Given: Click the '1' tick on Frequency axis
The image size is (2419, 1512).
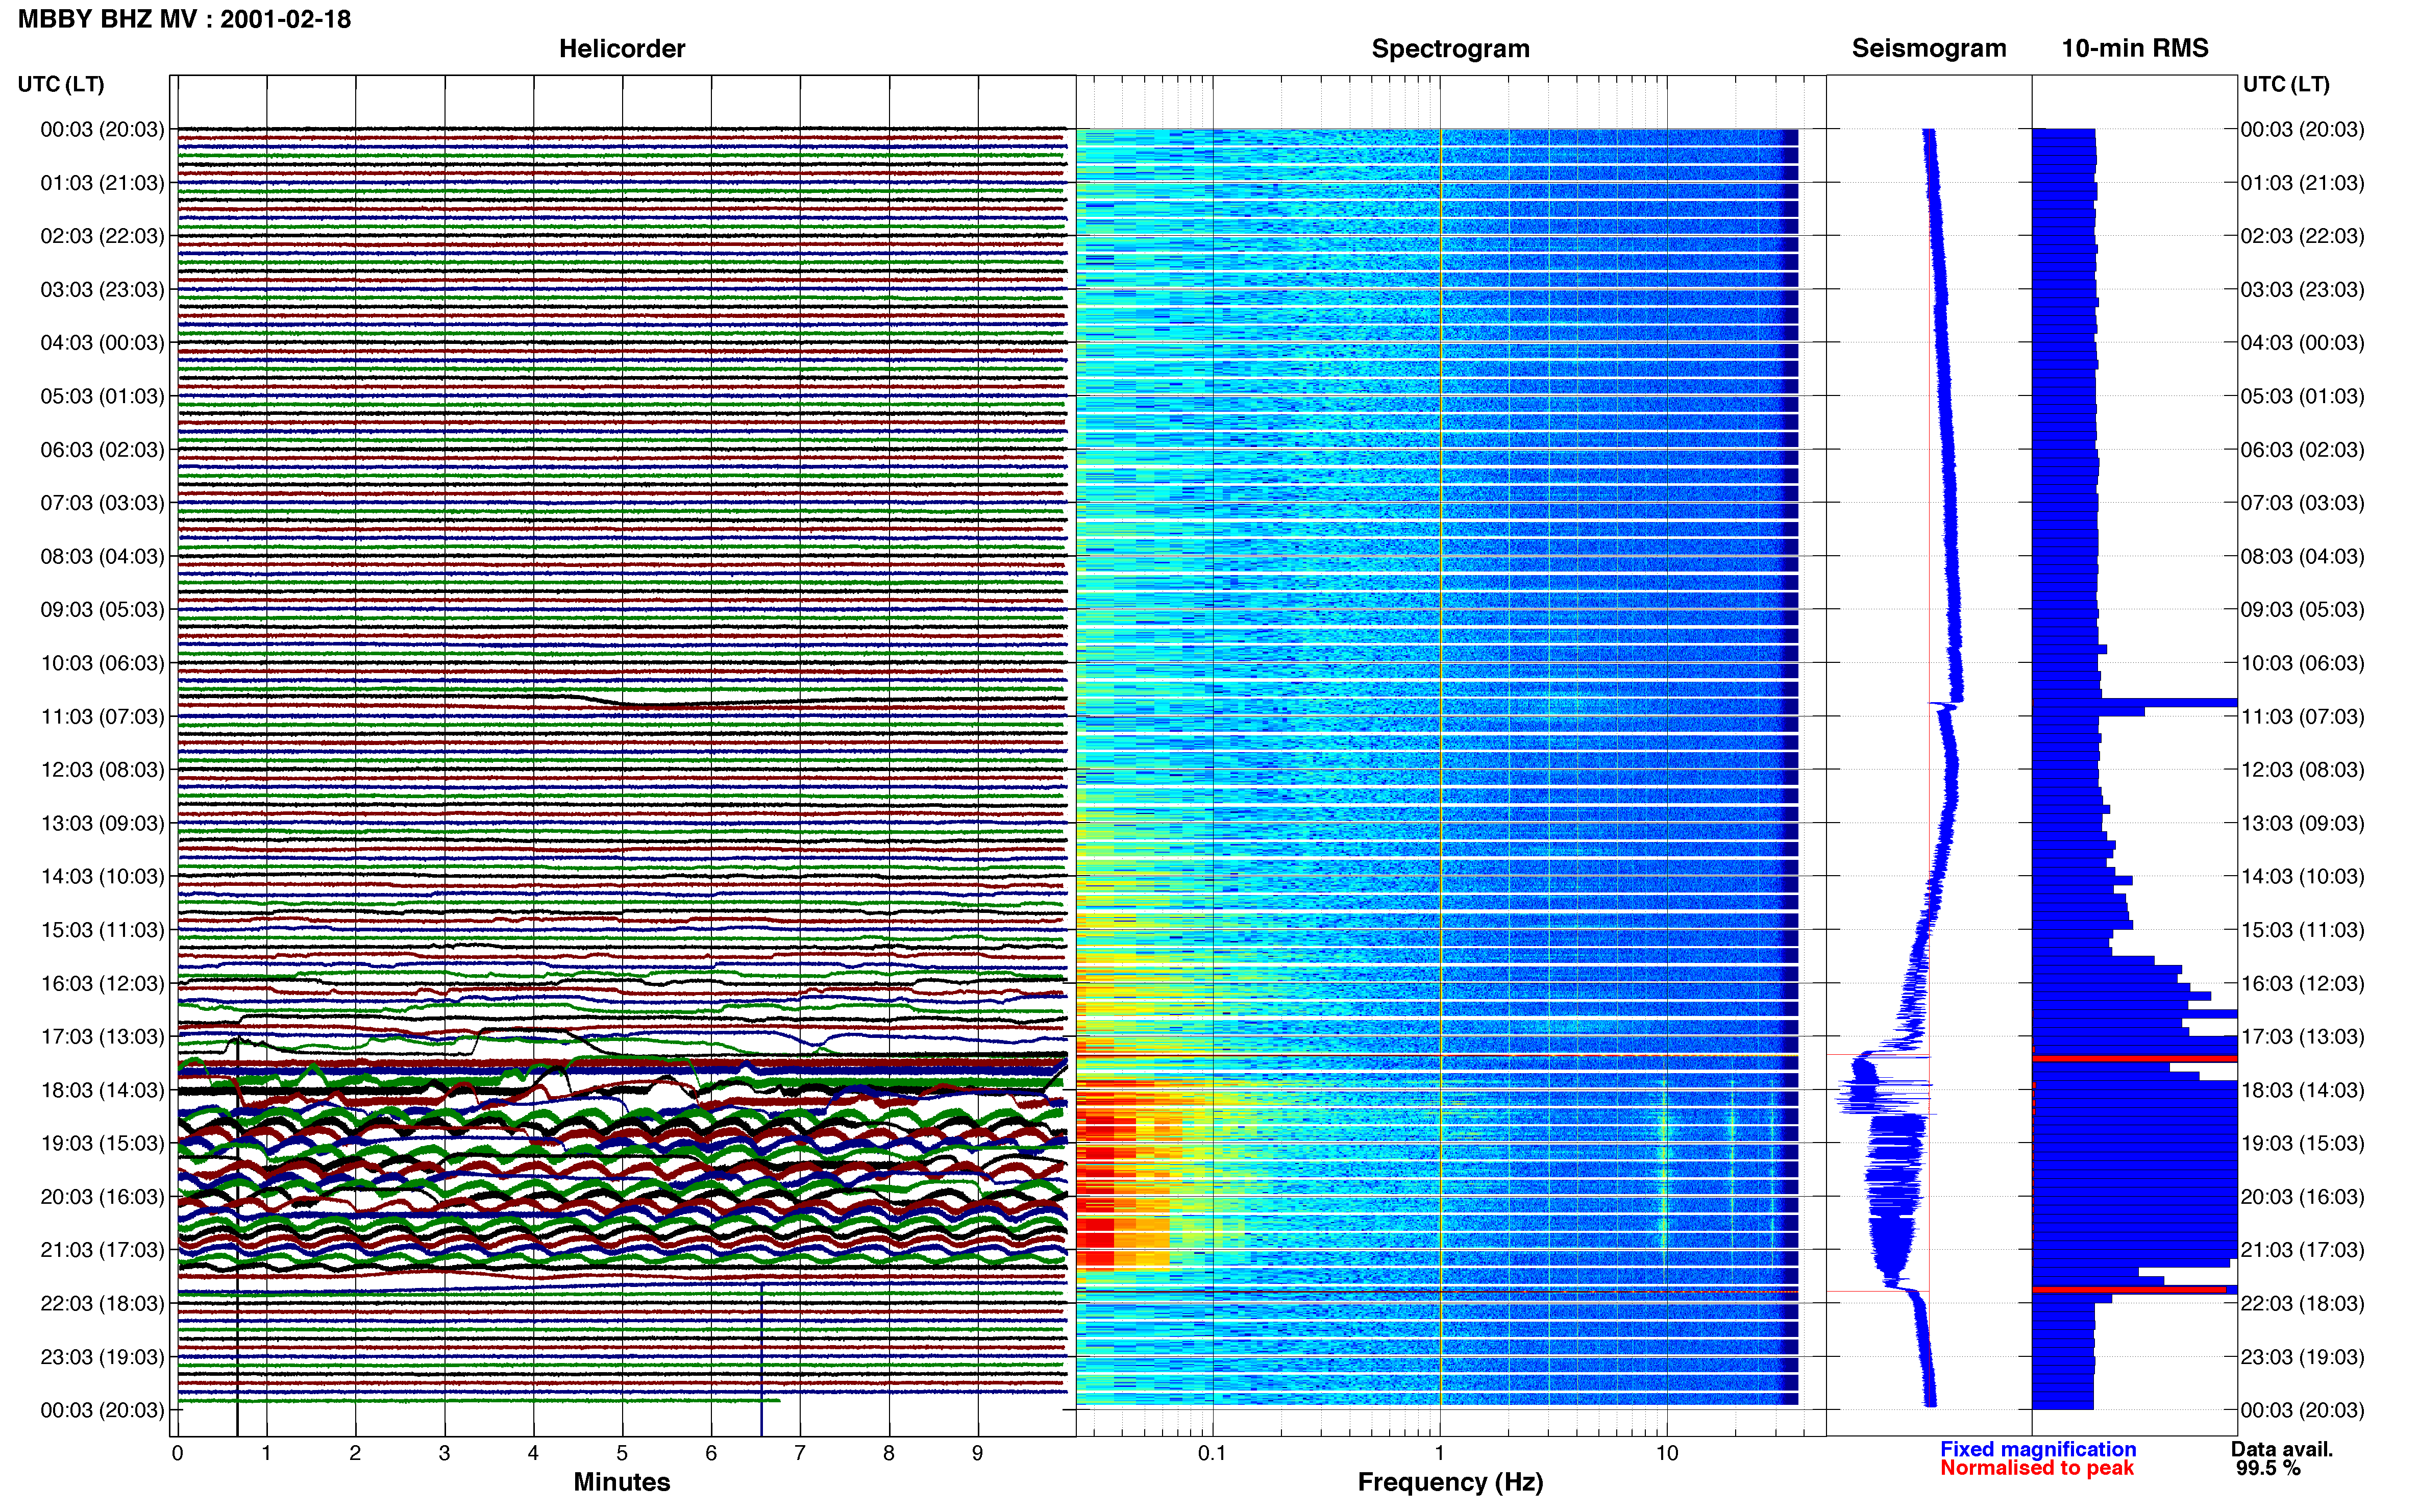Looking at the screenshot, I should coord(1440,1454).
